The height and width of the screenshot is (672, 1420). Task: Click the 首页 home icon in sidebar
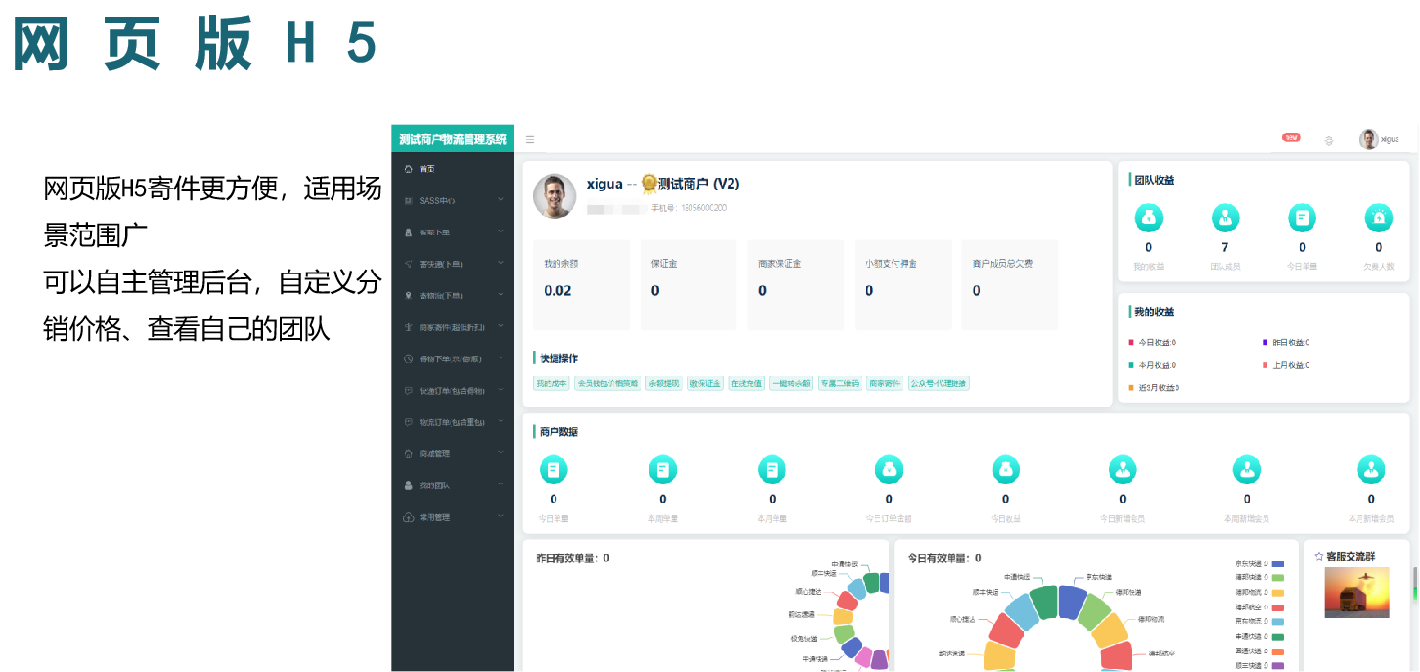click(408, 169)
